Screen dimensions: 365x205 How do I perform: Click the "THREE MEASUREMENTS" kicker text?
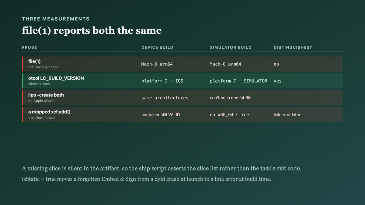tap(56, 19)
